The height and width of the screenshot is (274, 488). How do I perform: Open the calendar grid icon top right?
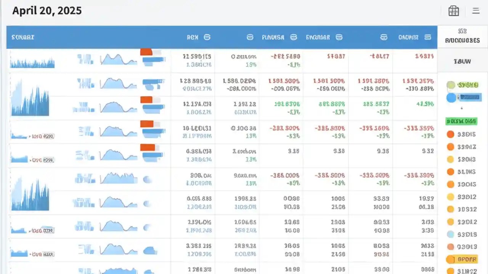click(453, 11)
